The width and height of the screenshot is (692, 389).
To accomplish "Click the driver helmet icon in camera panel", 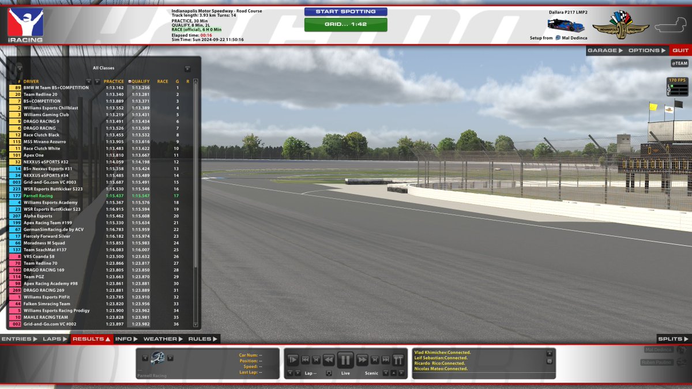I will coord(158,358).
